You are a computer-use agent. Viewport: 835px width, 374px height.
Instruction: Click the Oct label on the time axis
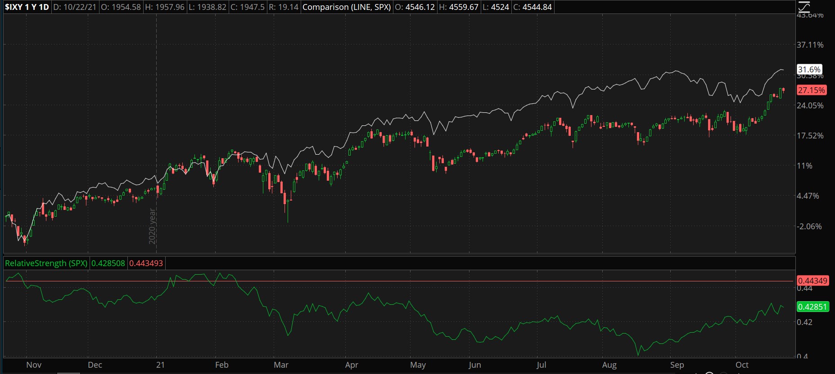742,365
